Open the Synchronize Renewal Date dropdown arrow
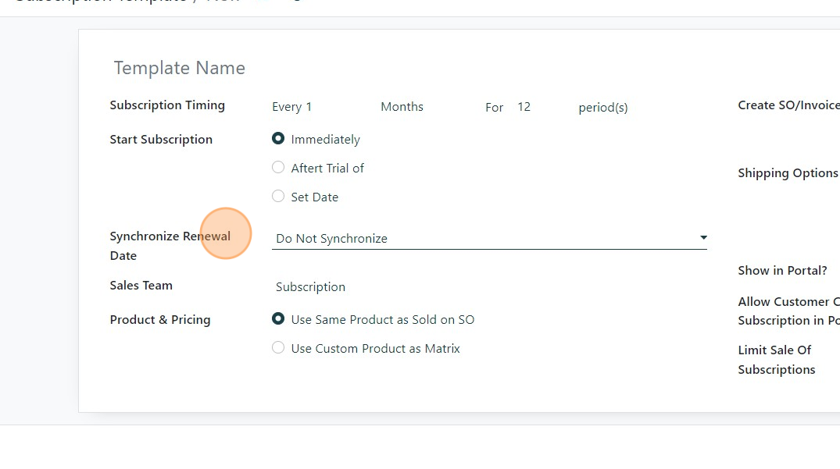The height and width of the screenshot is (469, 840). 703,238
